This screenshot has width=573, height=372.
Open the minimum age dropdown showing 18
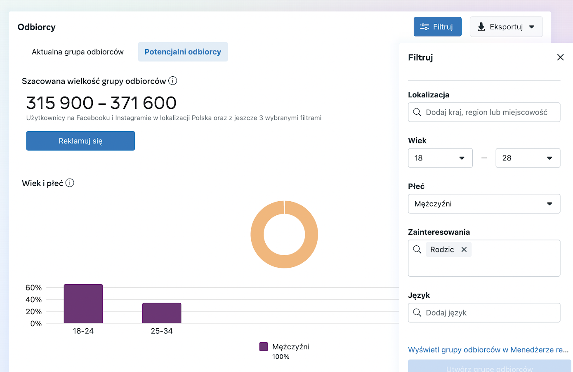pos(440,158)
